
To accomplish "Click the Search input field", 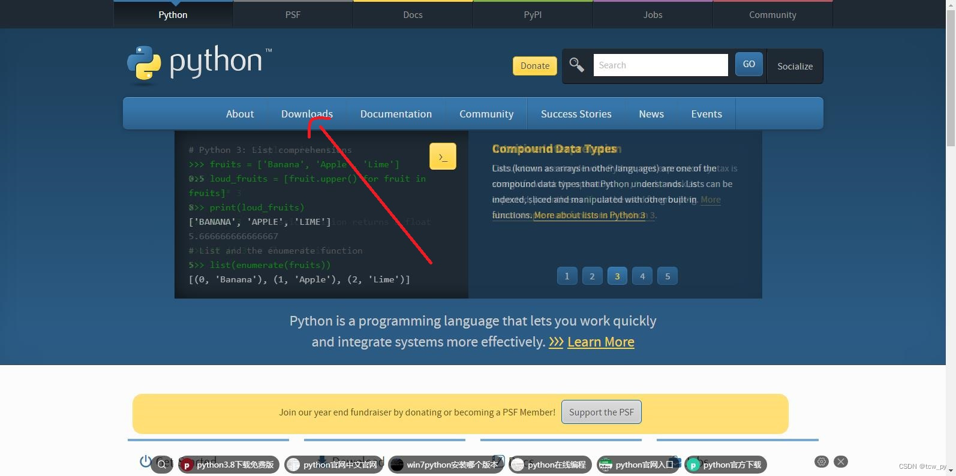I will click(x=660, y=65).
